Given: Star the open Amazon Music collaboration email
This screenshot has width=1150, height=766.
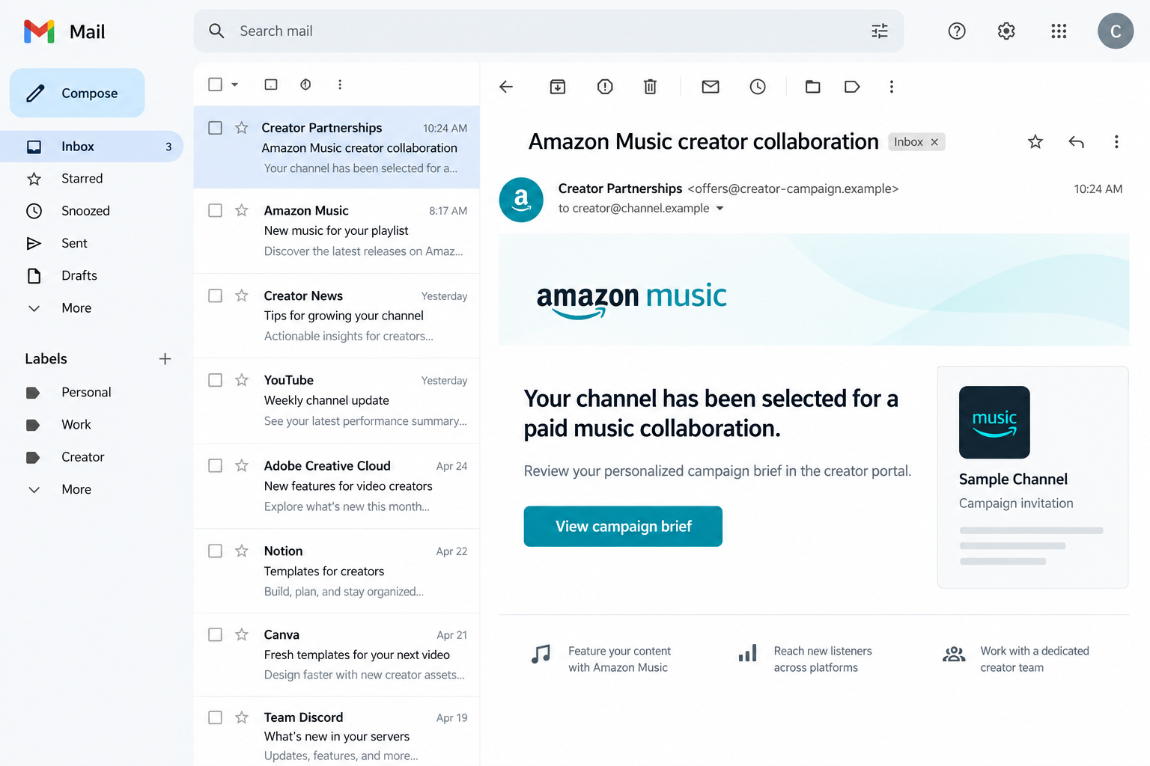Looking at the screenshot, I should [x=1035, y=142].
